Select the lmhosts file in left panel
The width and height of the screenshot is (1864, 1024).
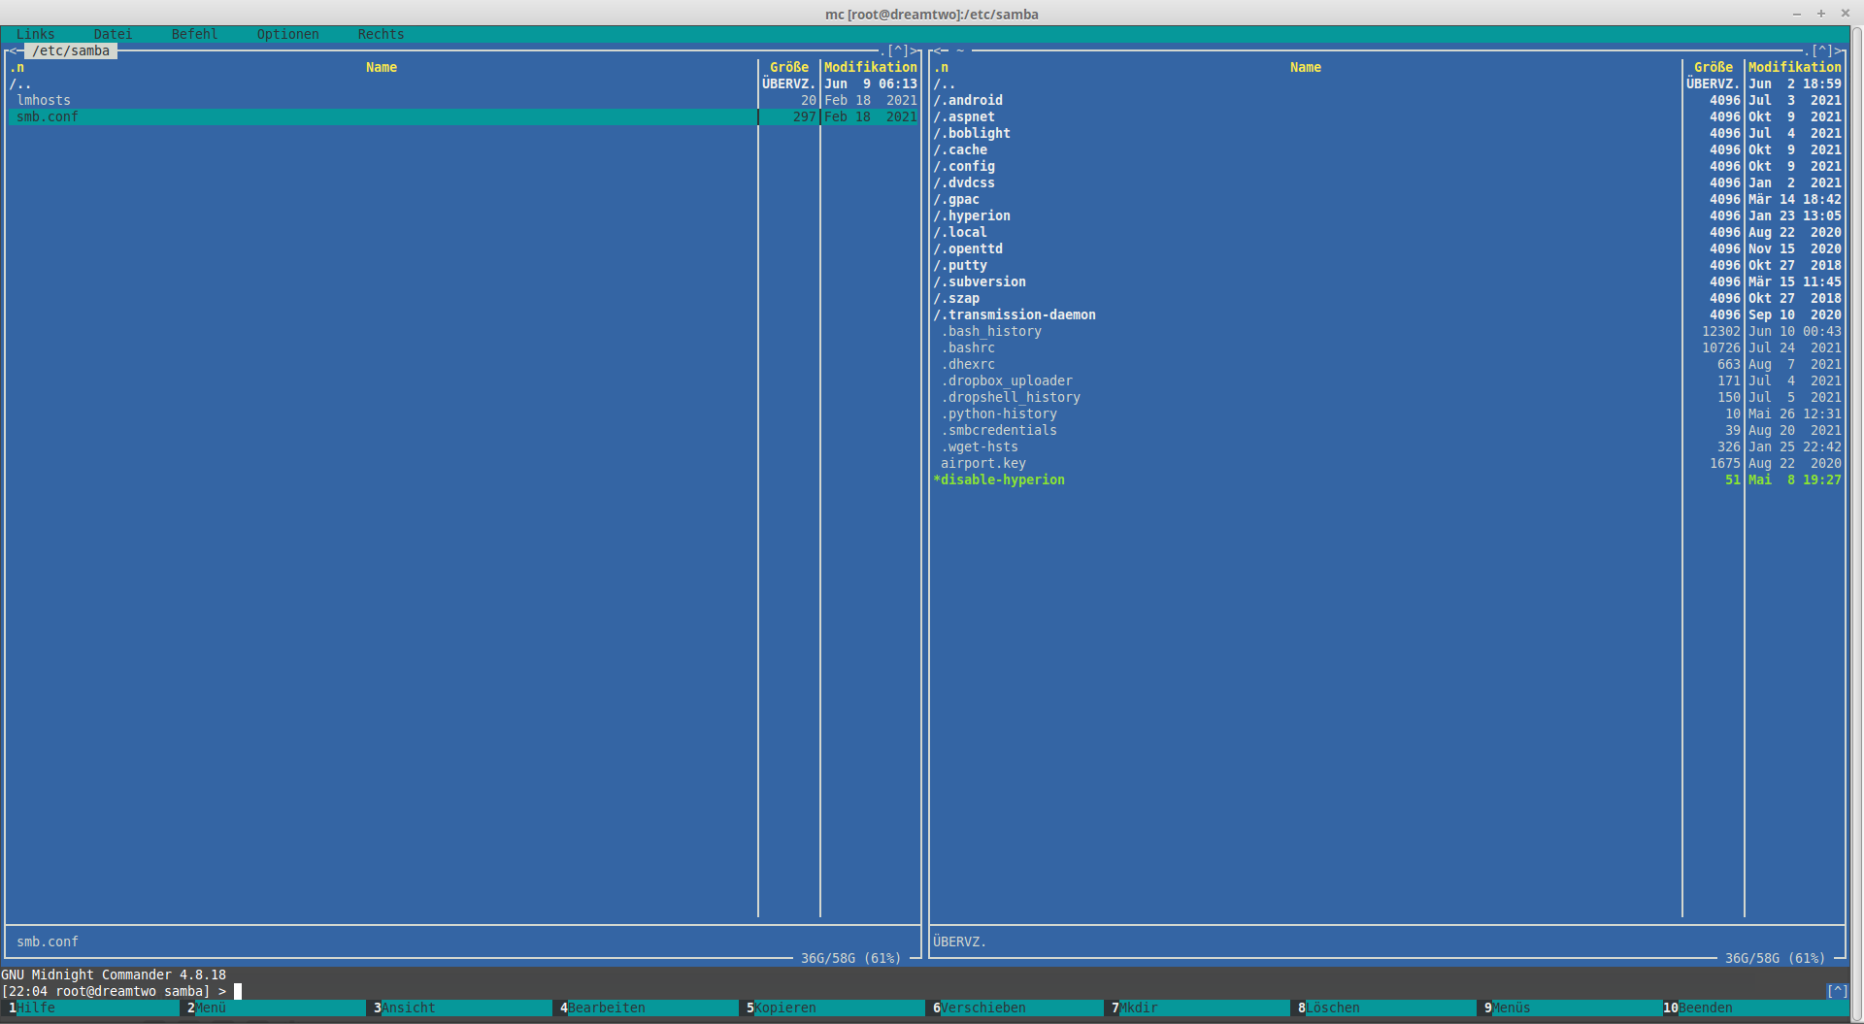pos(44,100)
